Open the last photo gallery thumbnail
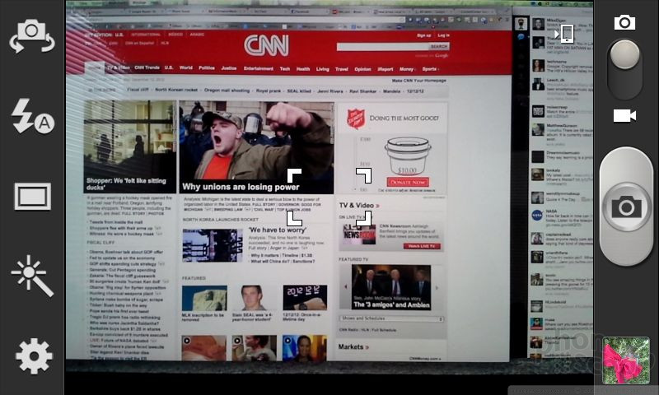The height and width of the screenshot is (395, 659). pyautogui.click(x=626, y=360)
